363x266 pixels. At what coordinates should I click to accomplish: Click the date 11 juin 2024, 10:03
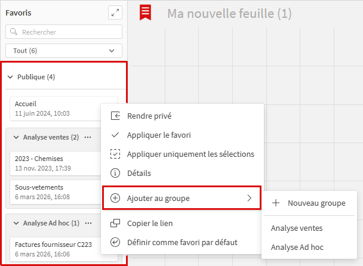click(x=42, y=113)
